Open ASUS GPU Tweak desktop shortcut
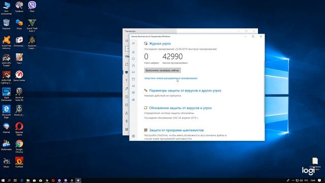325x183 pixels. coord(6,60)
